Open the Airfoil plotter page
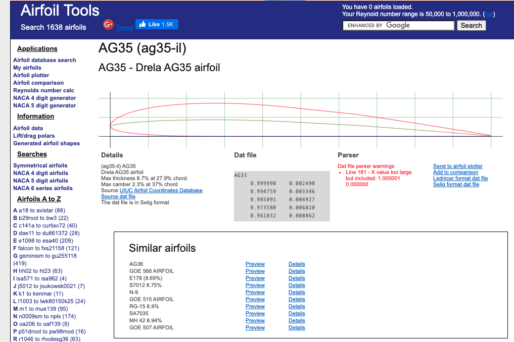This screenshot has height=342, width=514. (31, 75)
